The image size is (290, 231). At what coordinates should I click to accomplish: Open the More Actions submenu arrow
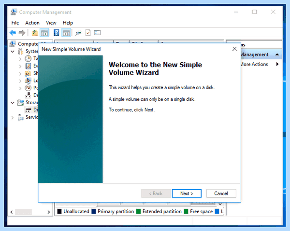[277, 64]
